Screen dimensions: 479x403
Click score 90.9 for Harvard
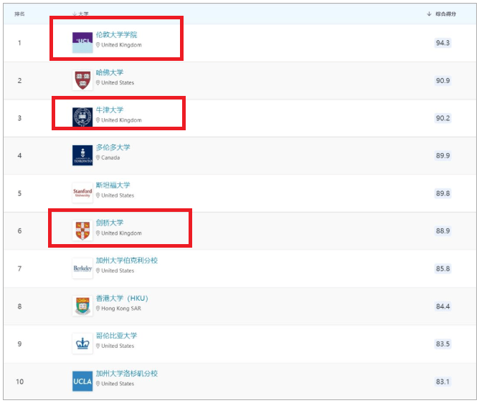point(442,80)
